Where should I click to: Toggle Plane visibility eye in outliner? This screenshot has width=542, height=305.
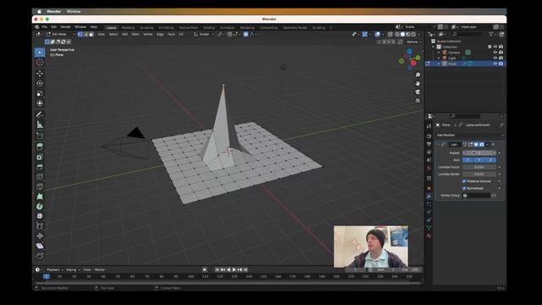pyautogui.click(x=495, y=64)
